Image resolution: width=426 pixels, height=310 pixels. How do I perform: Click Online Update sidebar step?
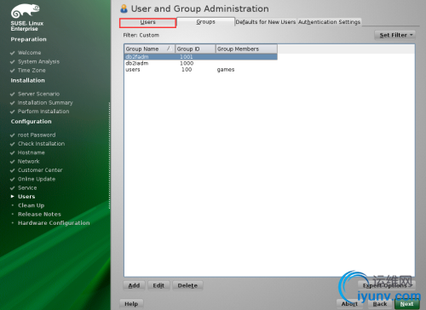[x=37, y=179]
